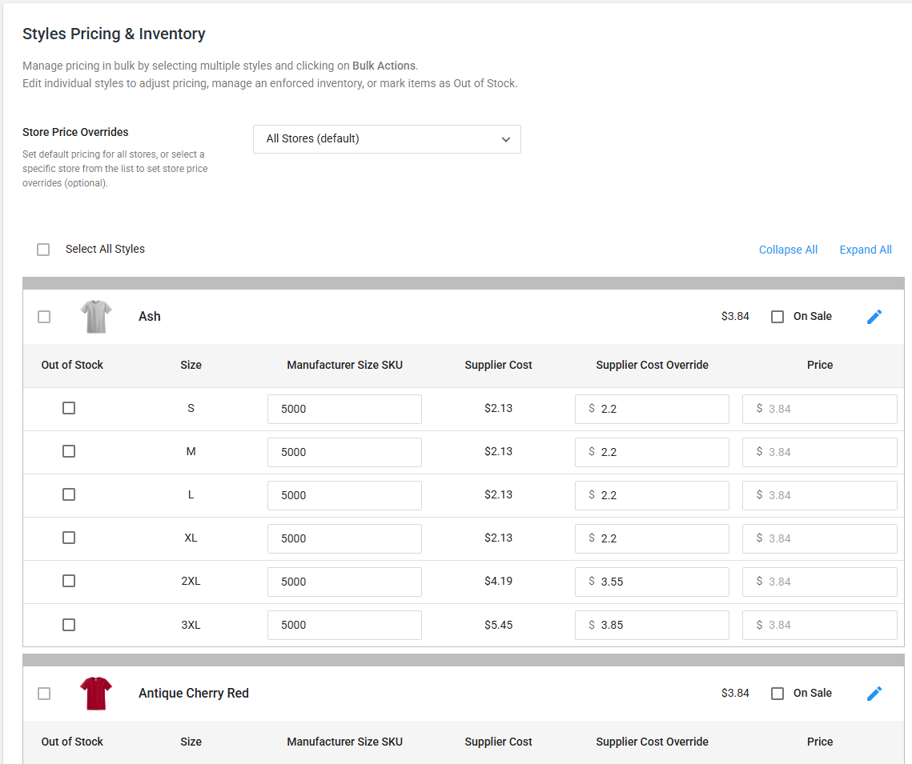Open the All Stores (default) dropdown
The height and width of the screenshot is (764, 912).
pos(387,139)
